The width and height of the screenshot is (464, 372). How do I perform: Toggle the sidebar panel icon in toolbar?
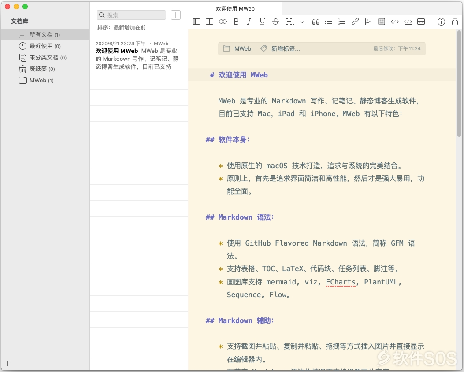(196, 22)
